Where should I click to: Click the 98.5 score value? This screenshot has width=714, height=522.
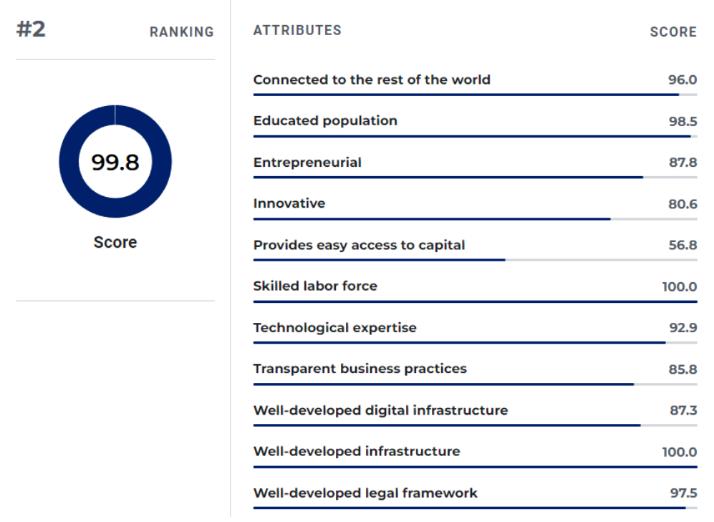pos(682,121)
